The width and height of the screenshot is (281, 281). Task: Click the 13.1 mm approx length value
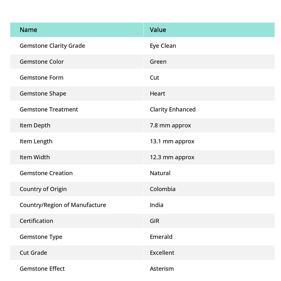point(172,141)
